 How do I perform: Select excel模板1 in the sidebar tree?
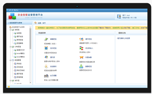(x=21, y=53)
